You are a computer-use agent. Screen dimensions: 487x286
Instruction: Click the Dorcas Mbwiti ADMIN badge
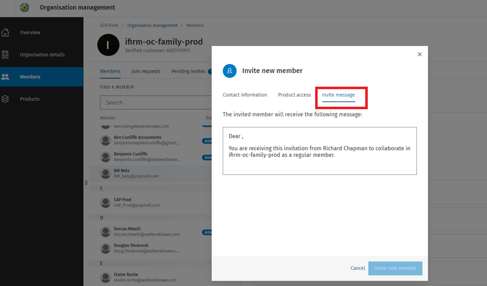207,232
